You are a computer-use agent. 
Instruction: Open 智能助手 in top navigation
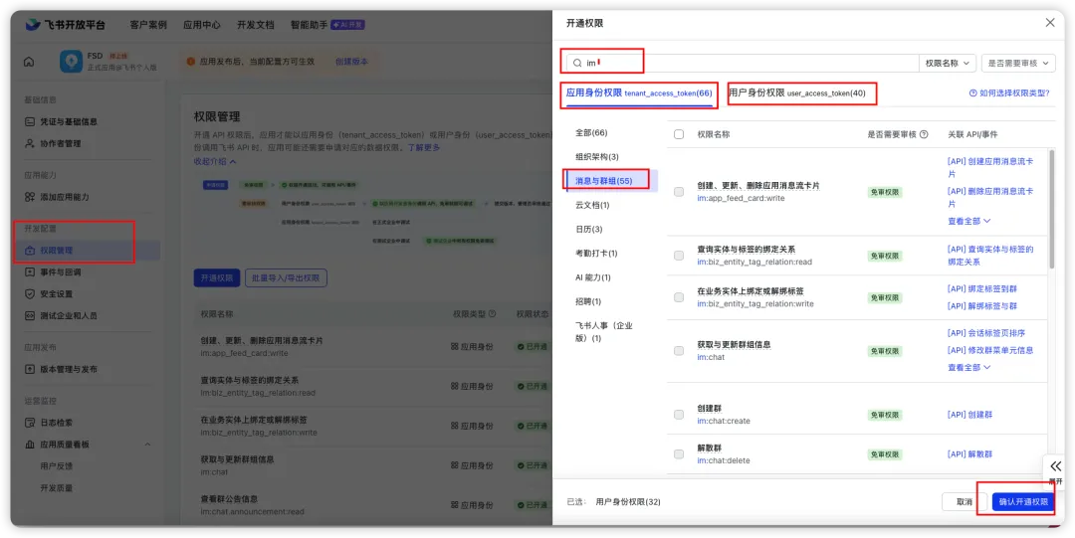309,25
